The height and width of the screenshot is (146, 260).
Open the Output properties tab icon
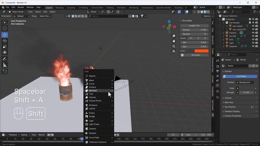[218, 71]
